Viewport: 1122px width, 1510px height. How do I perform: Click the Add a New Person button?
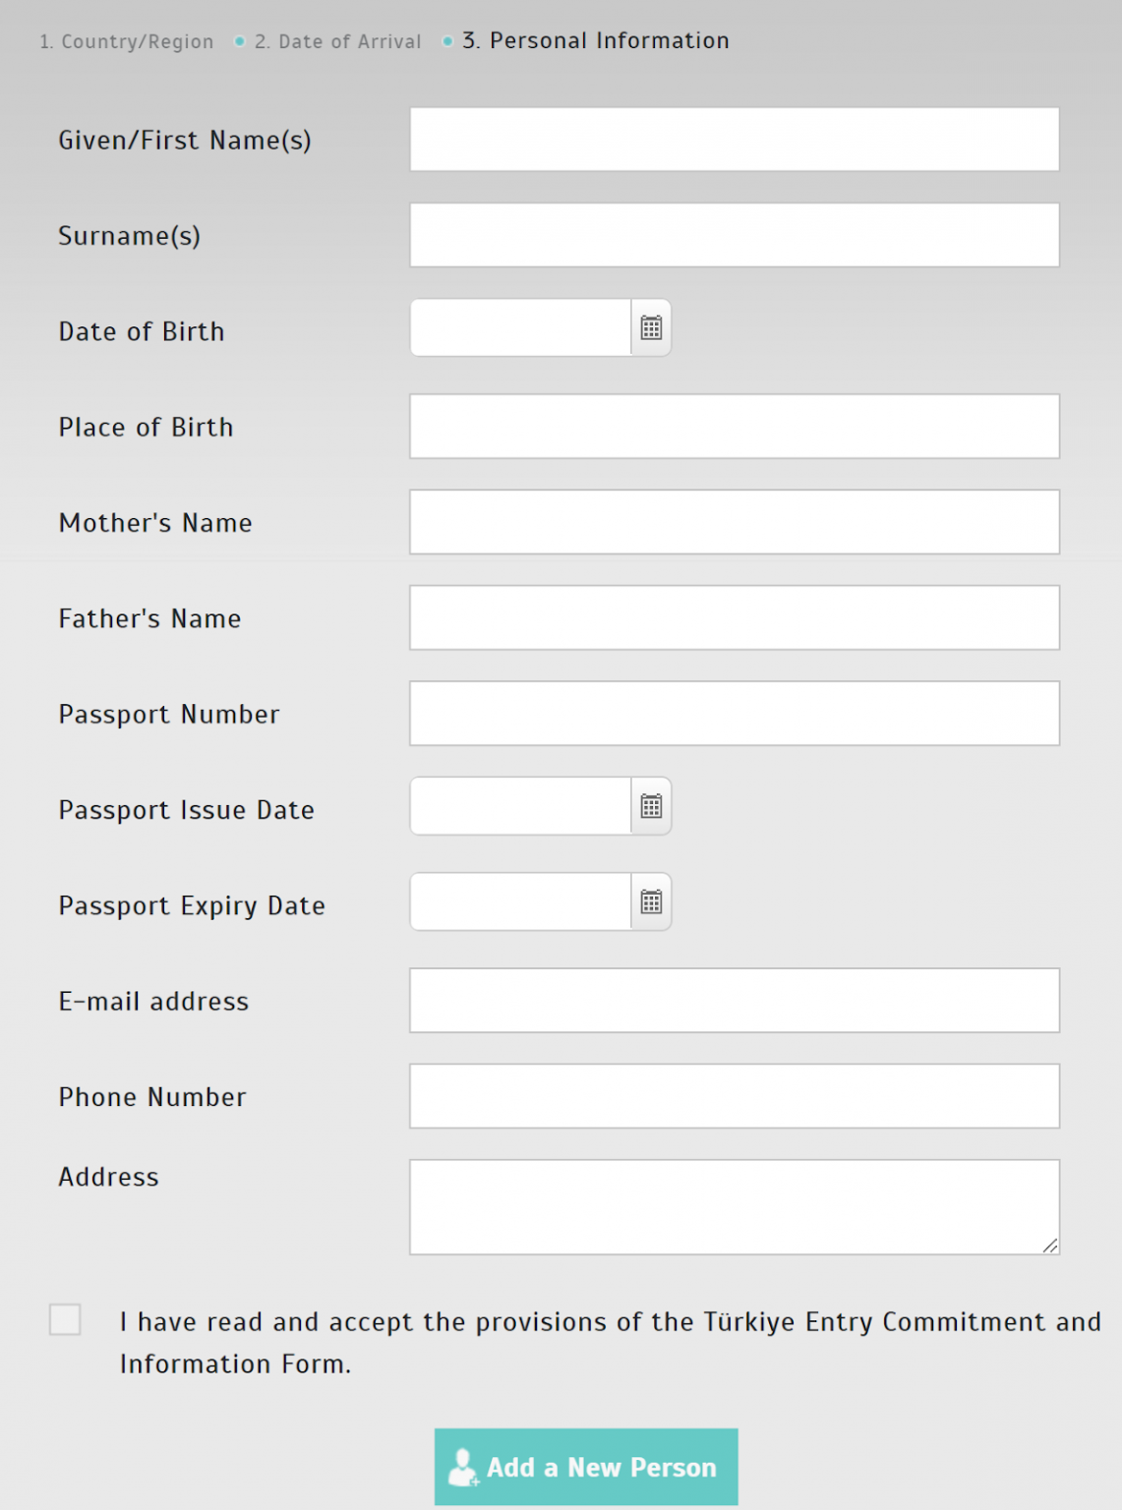[586, 1467]
